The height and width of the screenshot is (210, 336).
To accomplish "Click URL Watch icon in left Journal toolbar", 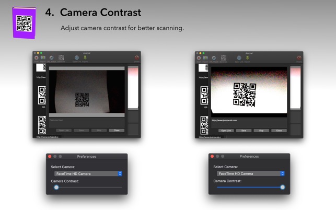I will (x=52, y=58).
